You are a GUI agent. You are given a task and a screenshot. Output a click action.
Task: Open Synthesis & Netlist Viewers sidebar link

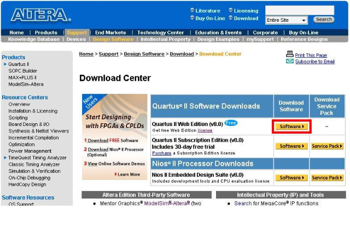(39, 131)
